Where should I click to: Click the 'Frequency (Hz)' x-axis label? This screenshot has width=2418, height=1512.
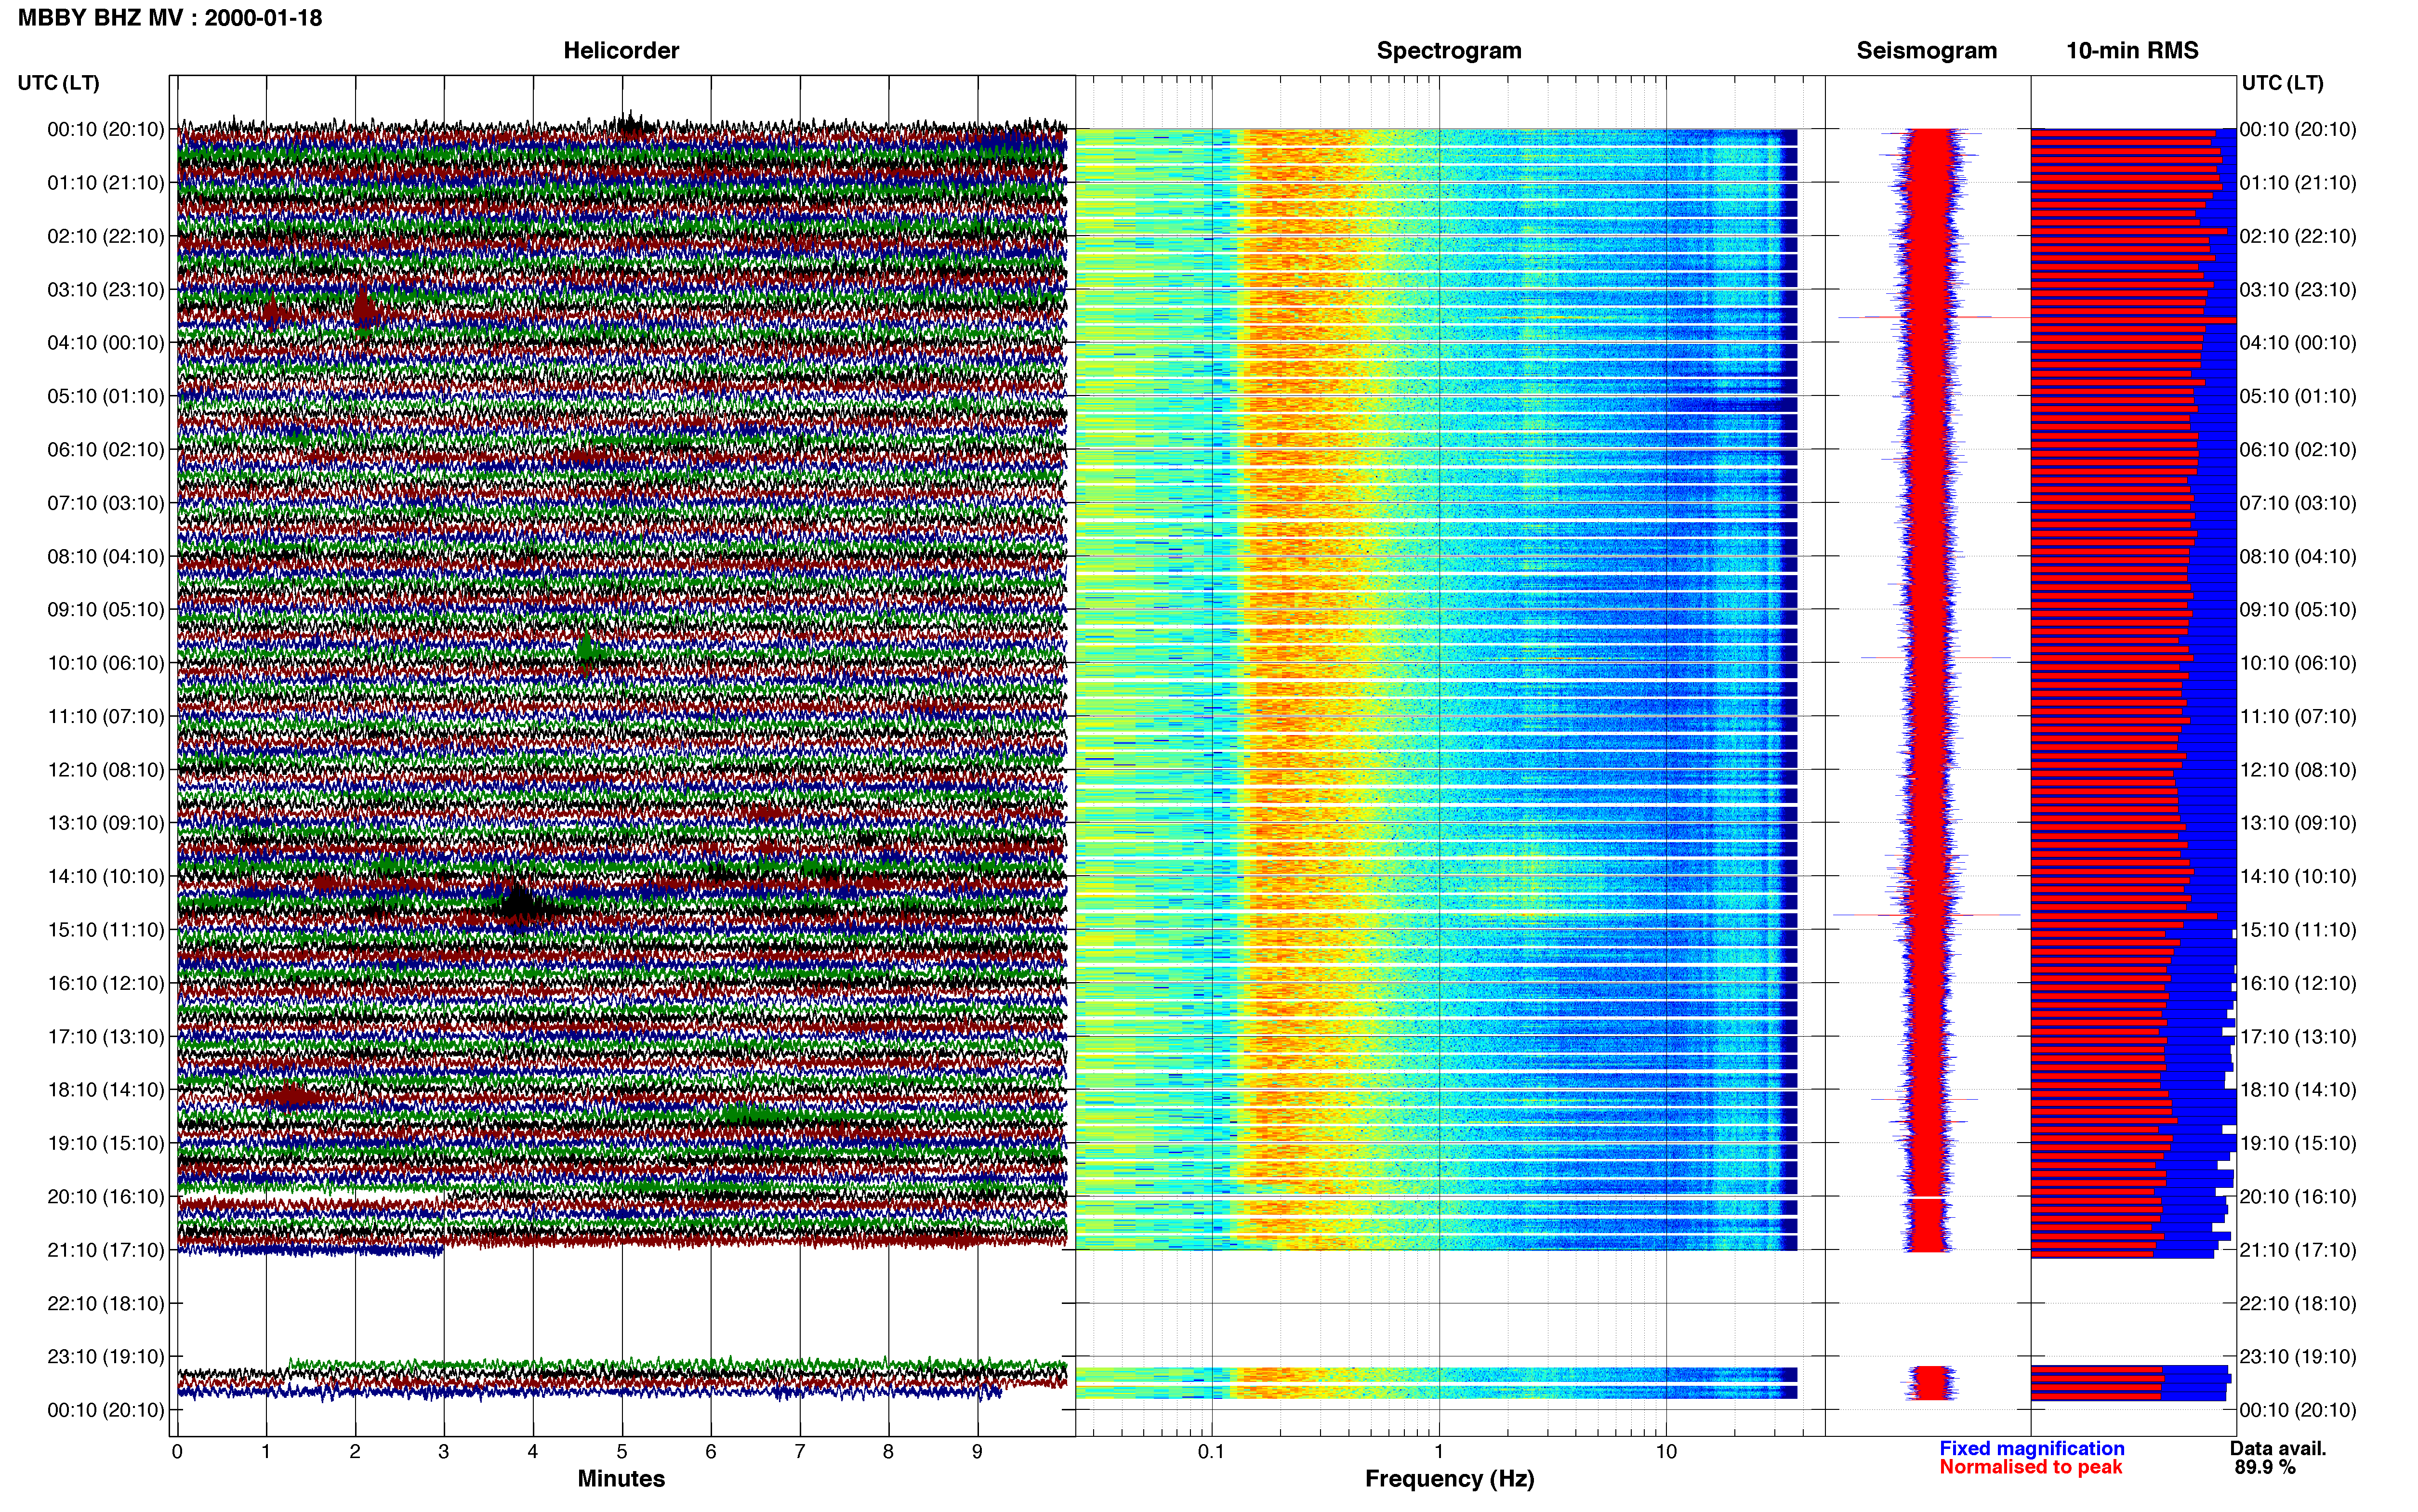pyautogui.click(x=1449, y=1479)
